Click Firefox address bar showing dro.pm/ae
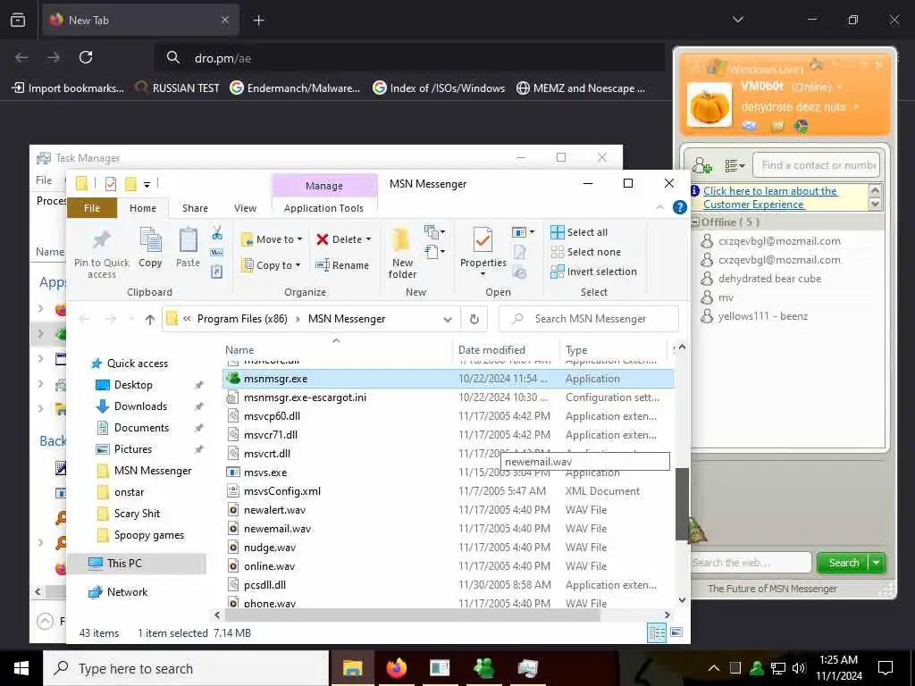This screenshot has height=686, width=915. click(408, 58)
